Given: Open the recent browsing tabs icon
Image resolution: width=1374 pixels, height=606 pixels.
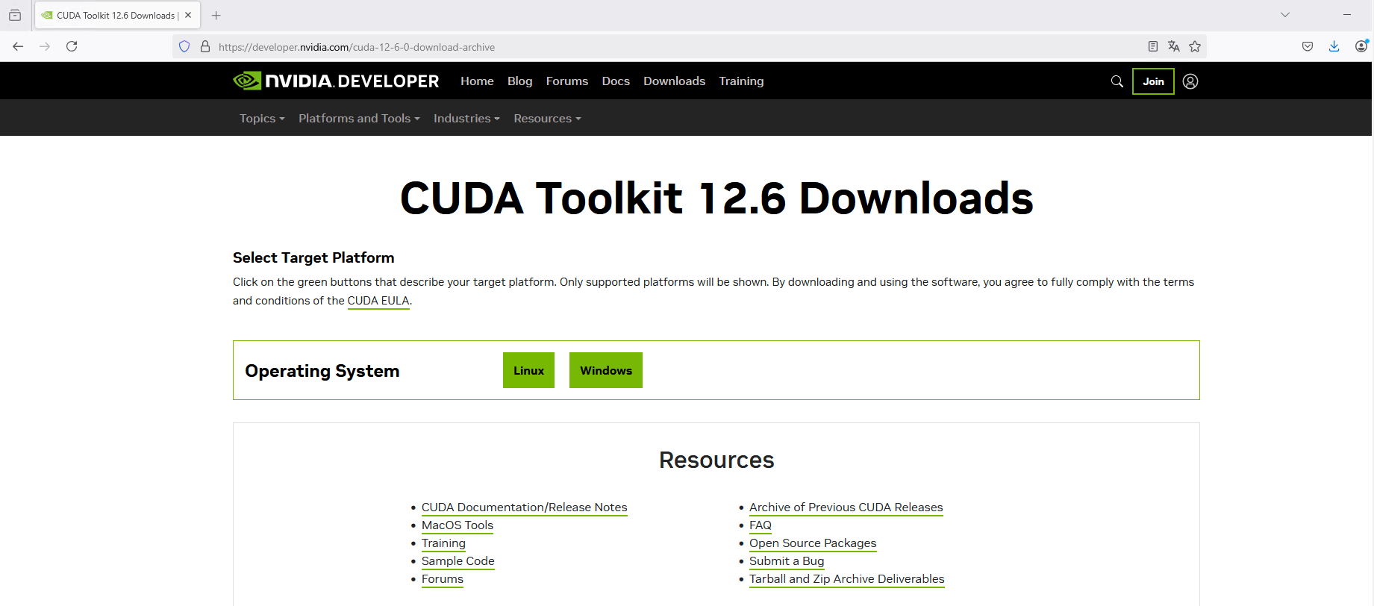Looking at the screenshot, I should point(15,15).
